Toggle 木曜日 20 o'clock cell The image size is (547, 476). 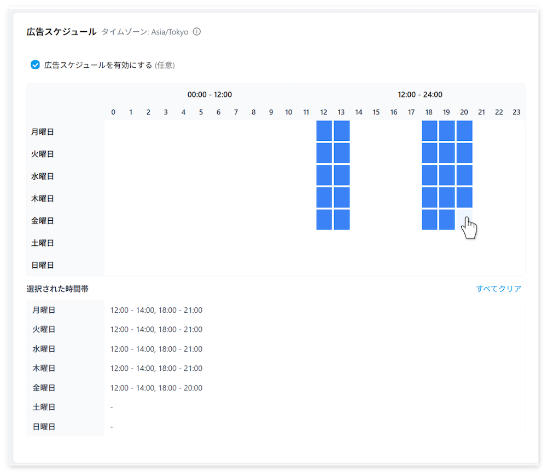(464, 197)
